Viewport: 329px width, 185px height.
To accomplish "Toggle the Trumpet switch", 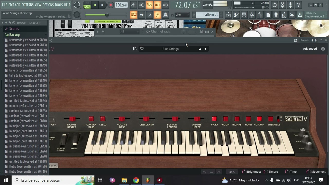I will [x=237, y=119].
